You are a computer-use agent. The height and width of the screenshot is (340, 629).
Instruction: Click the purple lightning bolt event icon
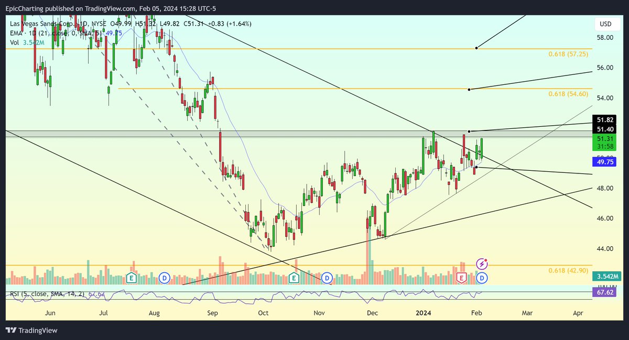[x=482, y=264]
